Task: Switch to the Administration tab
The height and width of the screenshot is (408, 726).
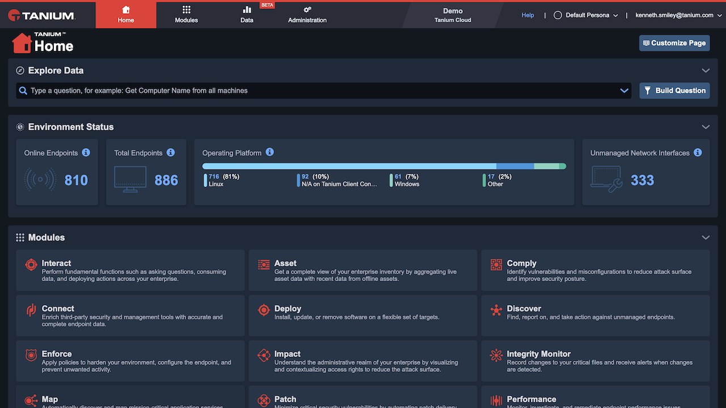Action: 307,15
